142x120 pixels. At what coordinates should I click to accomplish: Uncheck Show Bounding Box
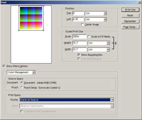pyautogui.click(x=79, y=55)
